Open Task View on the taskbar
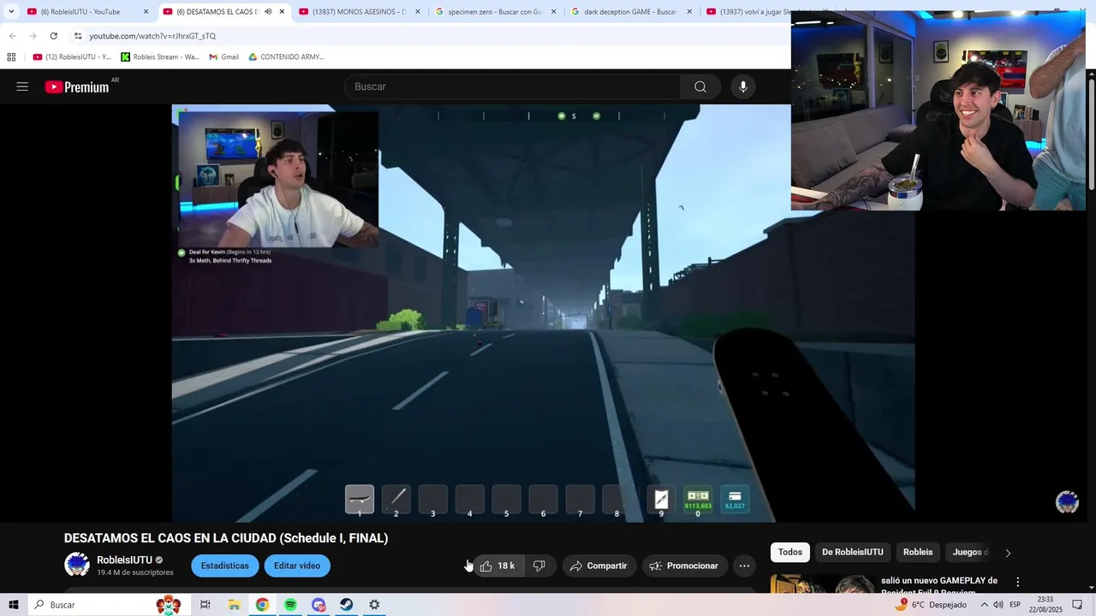This screenshot has height=616, width=1096. tap(205, 605)
